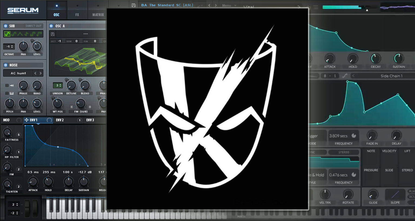Click the Serum mod wheel
Viewport: 415px width, 221px height.
coord(35,208)
